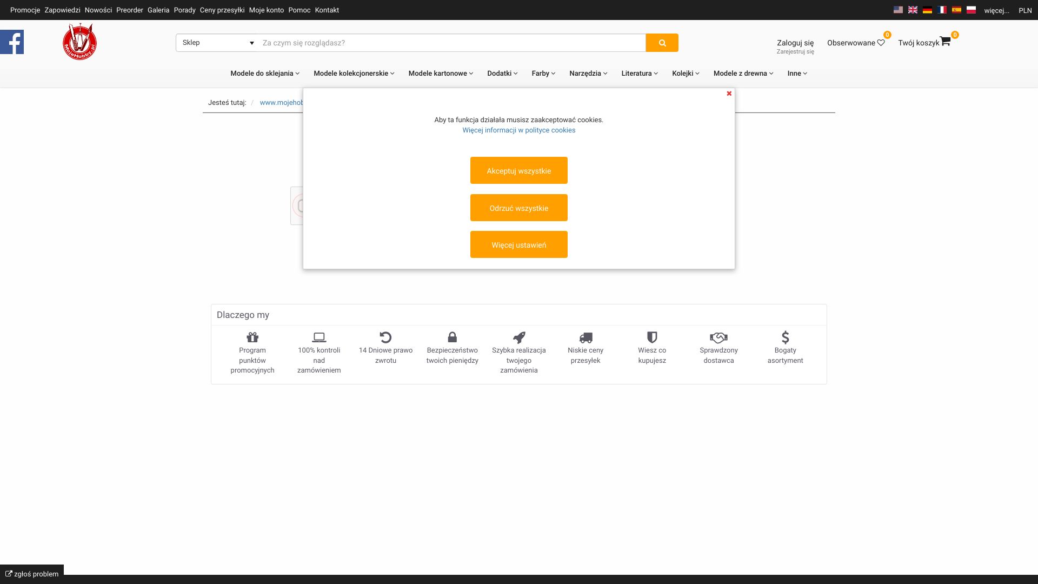Open Nowości in top bar
This screenshot has width=1038, height=584.
(98, 10)
